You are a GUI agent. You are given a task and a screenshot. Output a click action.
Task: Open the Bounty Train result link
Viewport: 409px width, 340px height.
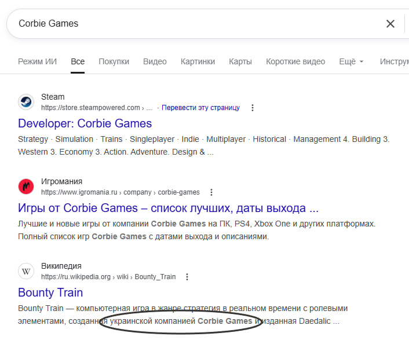coord(50,293)
